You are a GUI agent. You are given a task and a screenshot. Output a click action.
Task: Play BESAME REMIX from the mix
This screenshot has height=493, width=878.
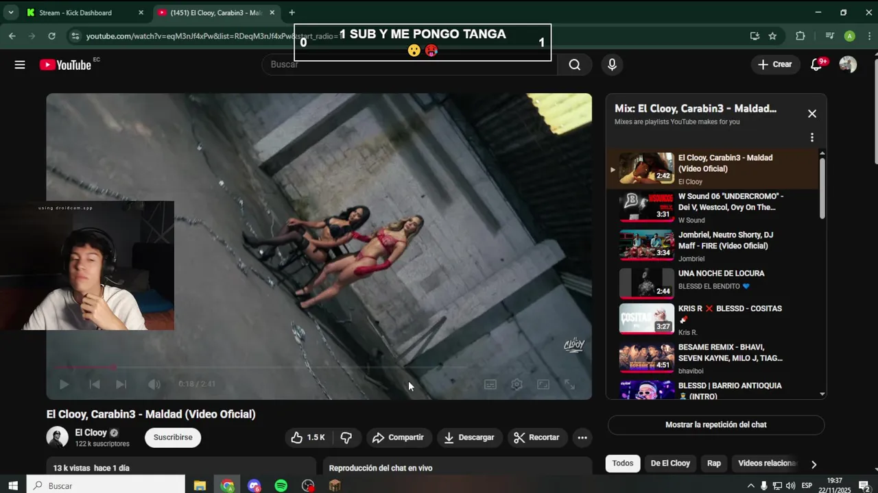pyautogui.click(x=713, y=358)
